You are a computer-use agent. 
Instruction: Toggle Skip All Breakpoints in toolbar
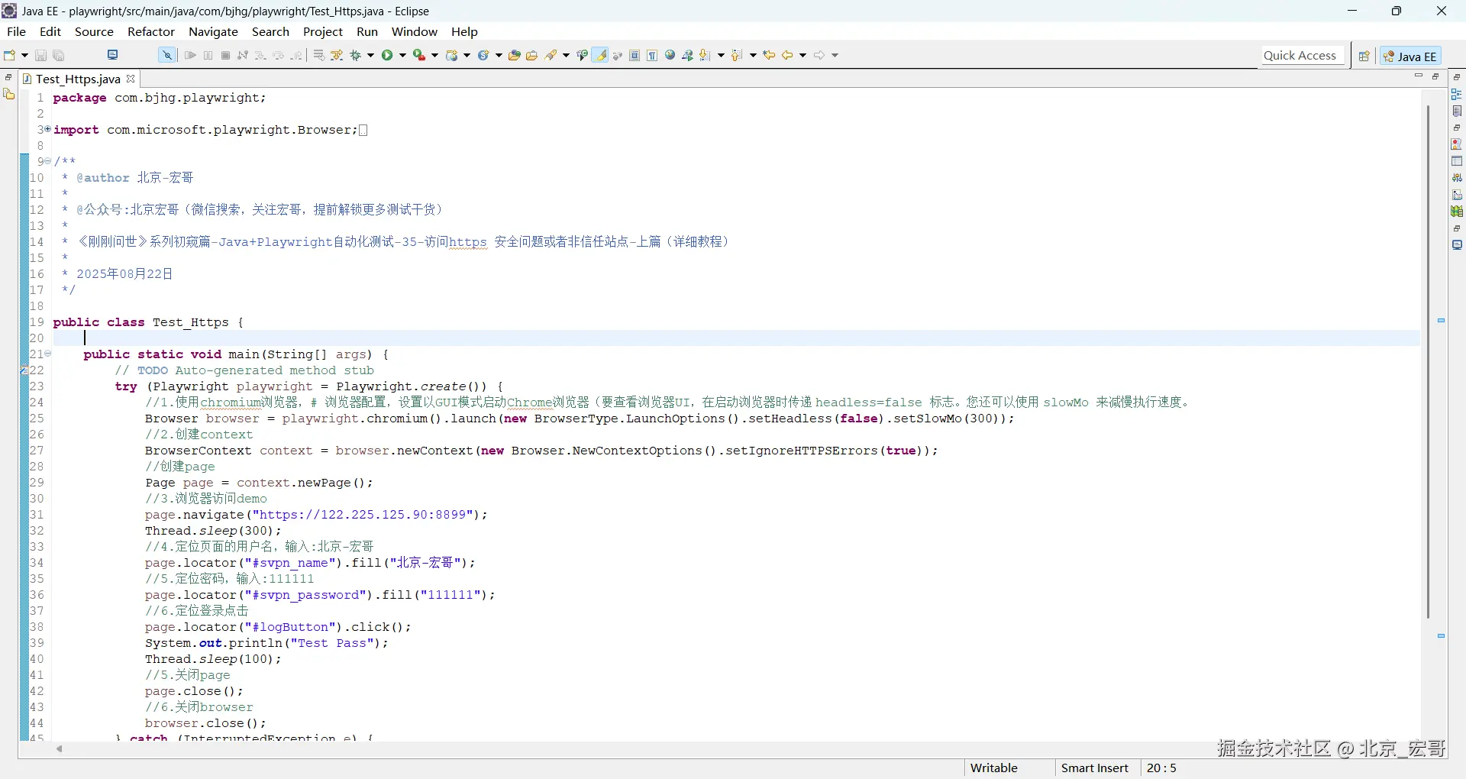166,55
